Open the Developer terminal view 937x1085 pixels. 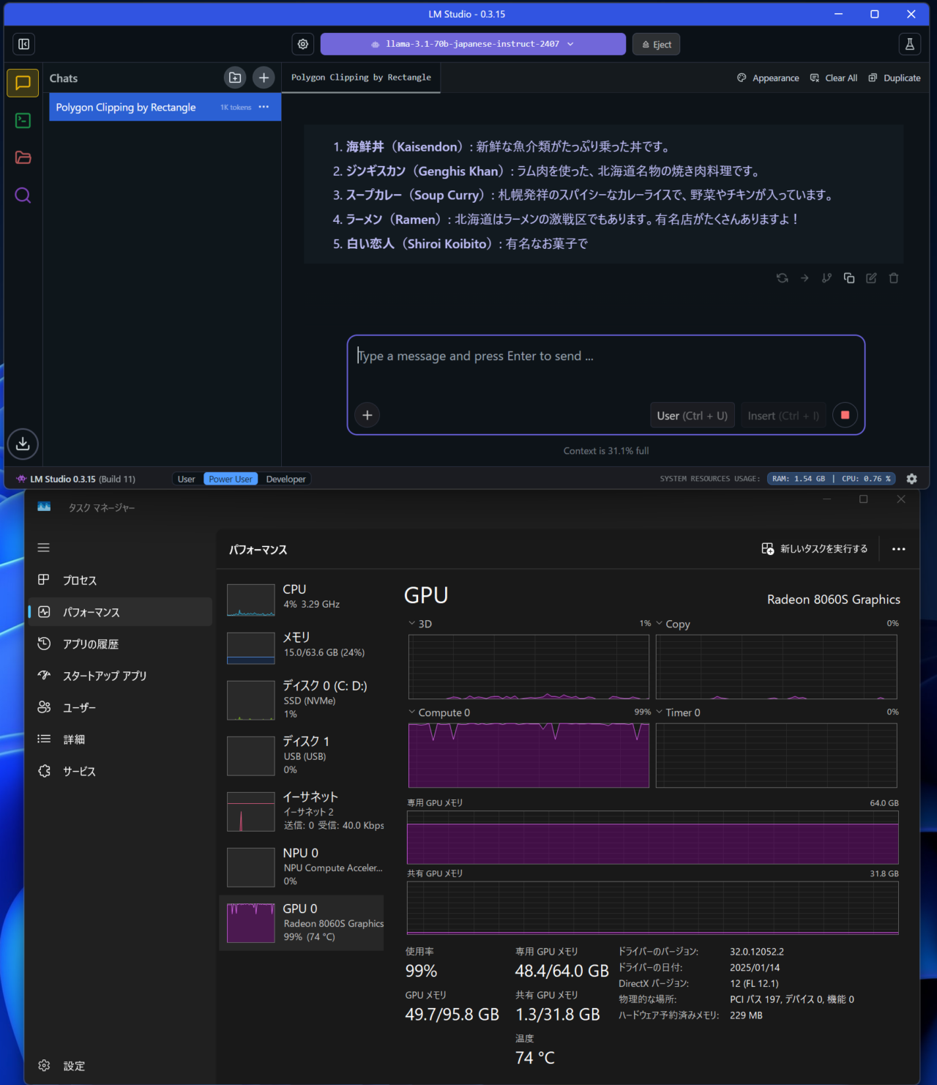(x=22, y=121)
